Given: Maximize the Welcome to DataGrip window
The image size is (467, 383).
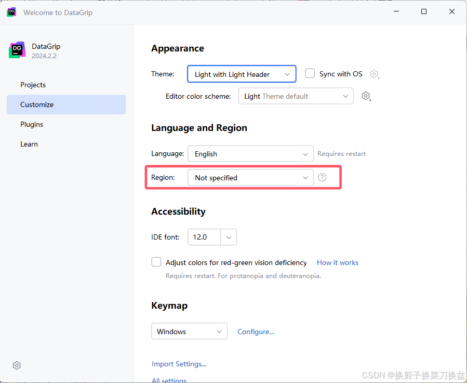Looking at the screenshot, I should 424,11.
